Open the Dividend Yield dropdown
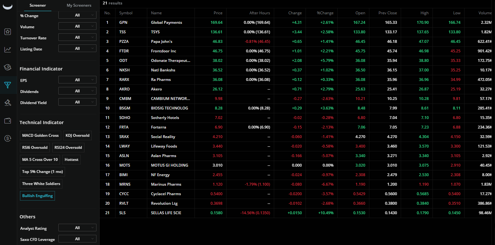 coord(77,102)
